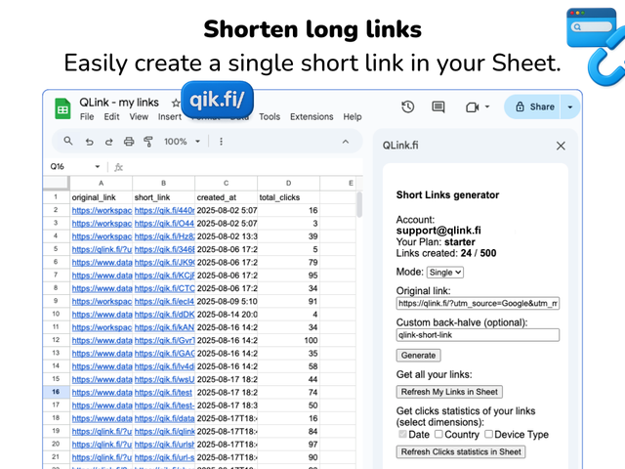Select column B header
Screen dimensions: 625x469
[163, 183]
